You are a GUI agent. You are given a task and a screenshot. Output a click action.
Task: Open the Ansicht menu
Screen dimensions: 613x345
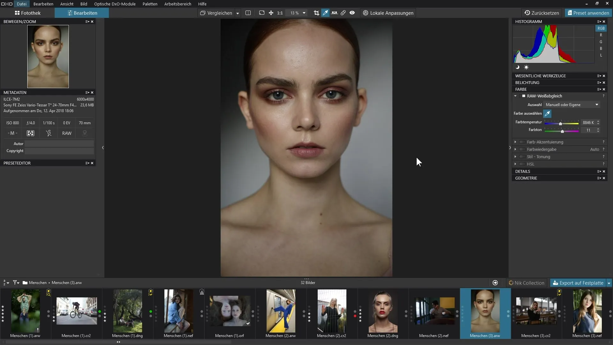67,4
